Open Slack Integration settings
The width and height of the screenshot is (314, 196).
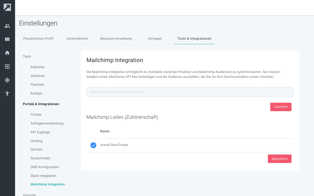tap(43, 176)
